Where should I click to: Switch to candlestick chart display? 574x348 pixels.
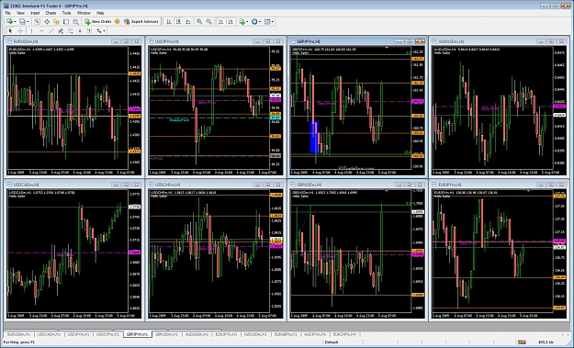point(178,22)
